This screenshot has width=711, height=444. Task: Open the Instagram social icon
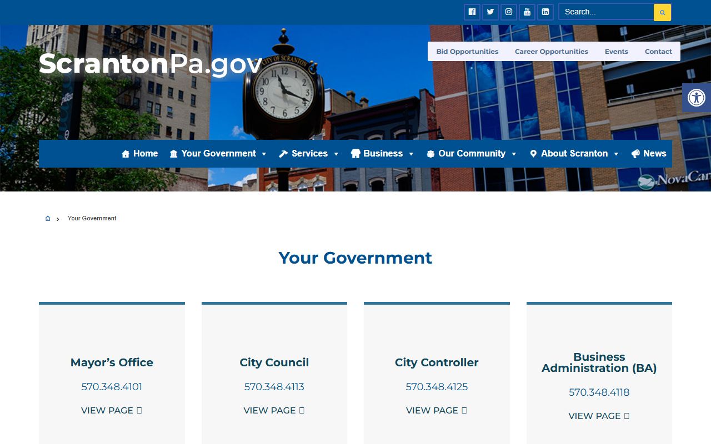[509, 12]
